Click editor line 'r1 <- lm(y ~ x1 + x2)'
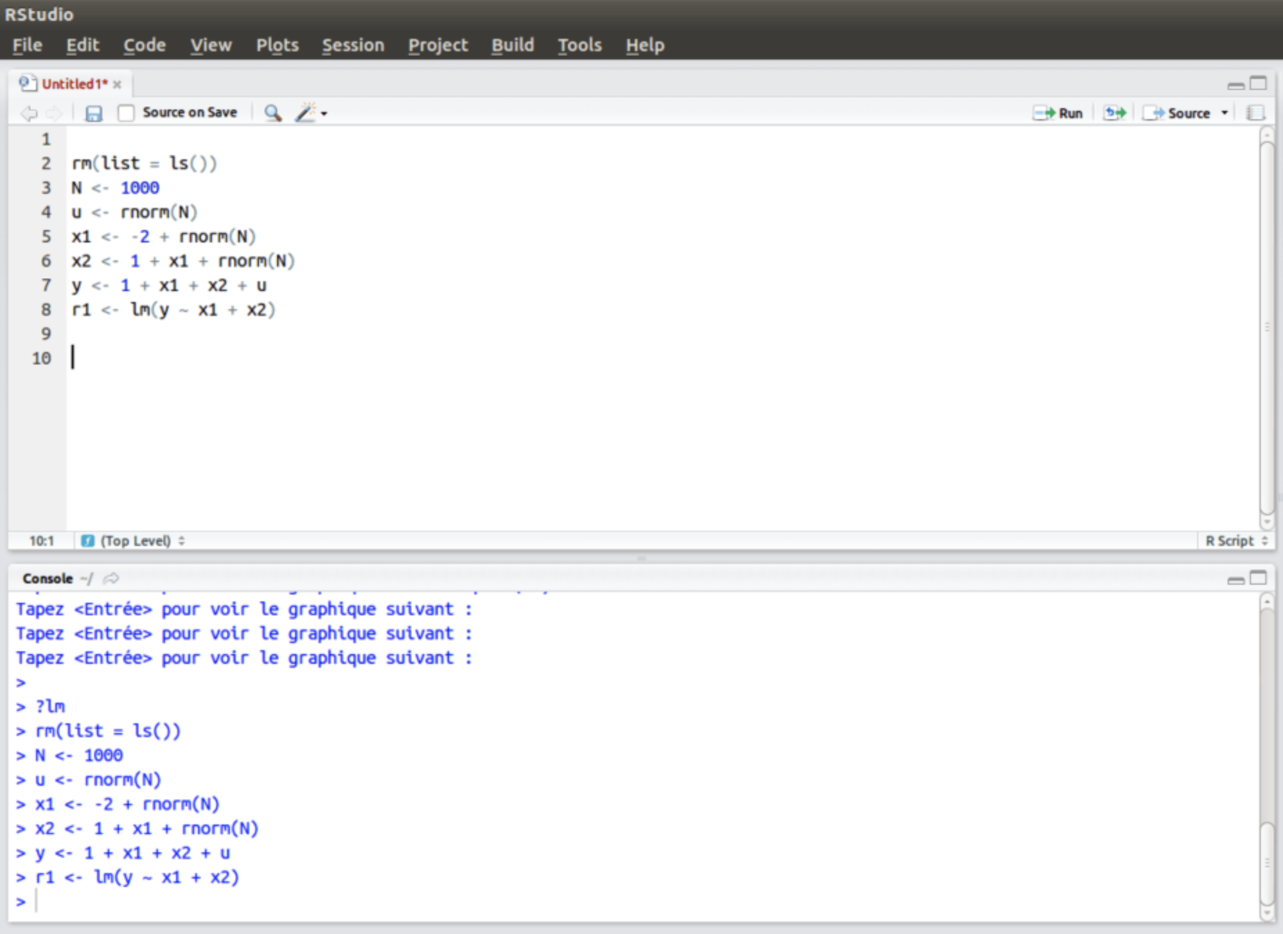The image size is (1283, 934). (173, 310)
